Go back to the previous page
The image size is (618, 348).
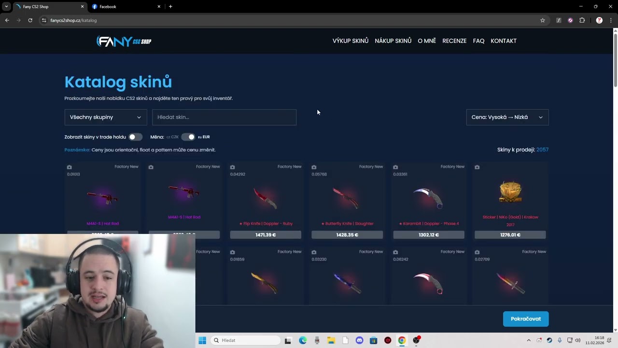(7, 20)
